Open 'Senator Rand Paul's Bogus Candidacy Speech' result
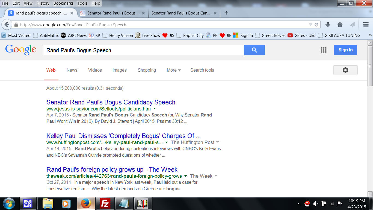Image resolution: width=373 pixels, height=210 pixels. point(111,102)
